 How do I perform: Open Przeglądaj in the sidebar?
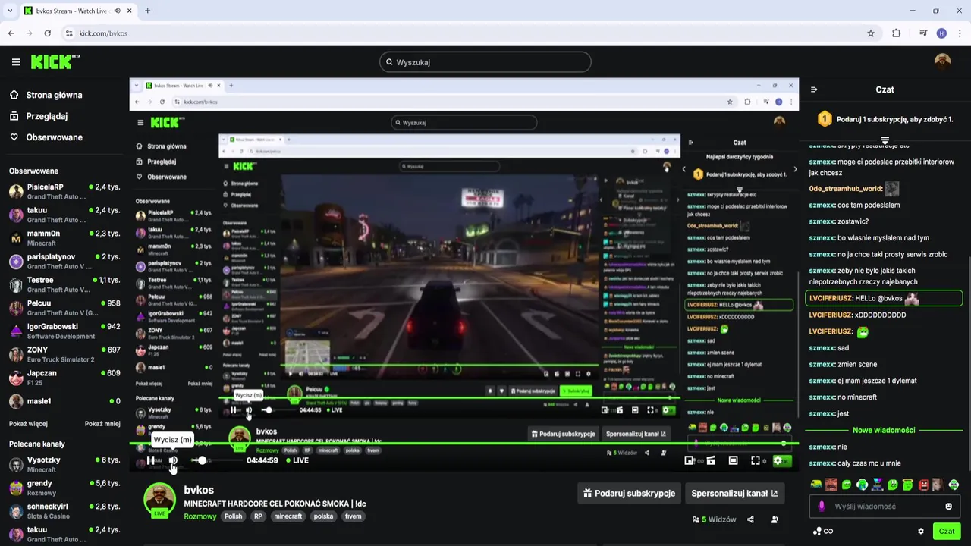38,116
